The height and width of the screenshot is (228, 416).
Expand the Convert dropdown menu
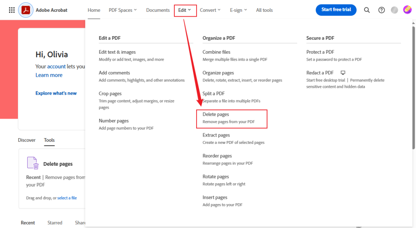[210, 10]
